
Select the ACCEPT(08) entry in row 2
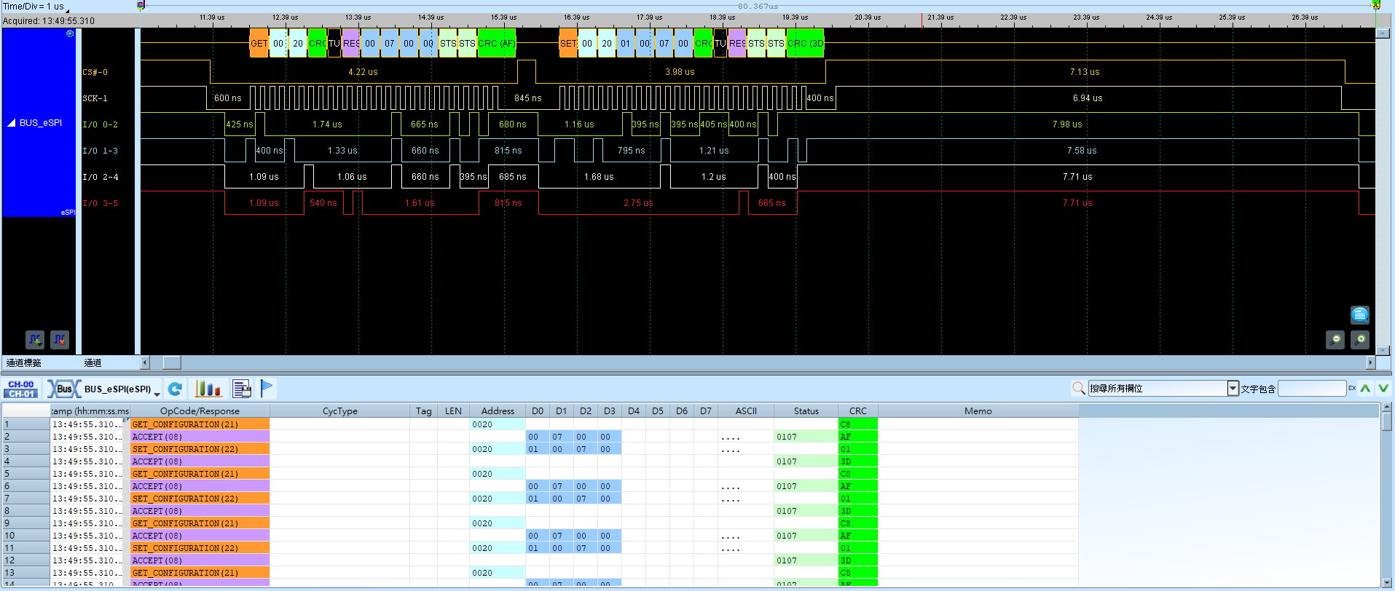coord(200,437)
